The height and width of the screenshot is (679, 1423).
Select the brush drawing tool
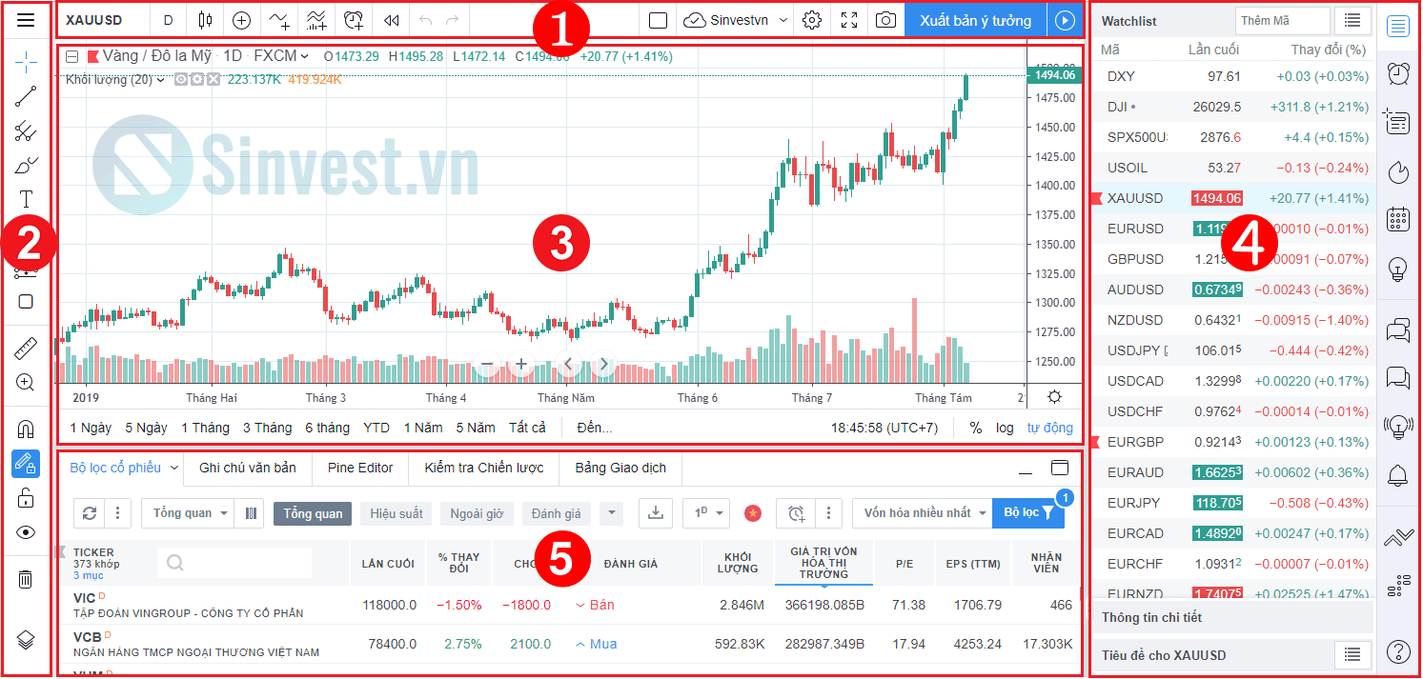coord(26,165)
